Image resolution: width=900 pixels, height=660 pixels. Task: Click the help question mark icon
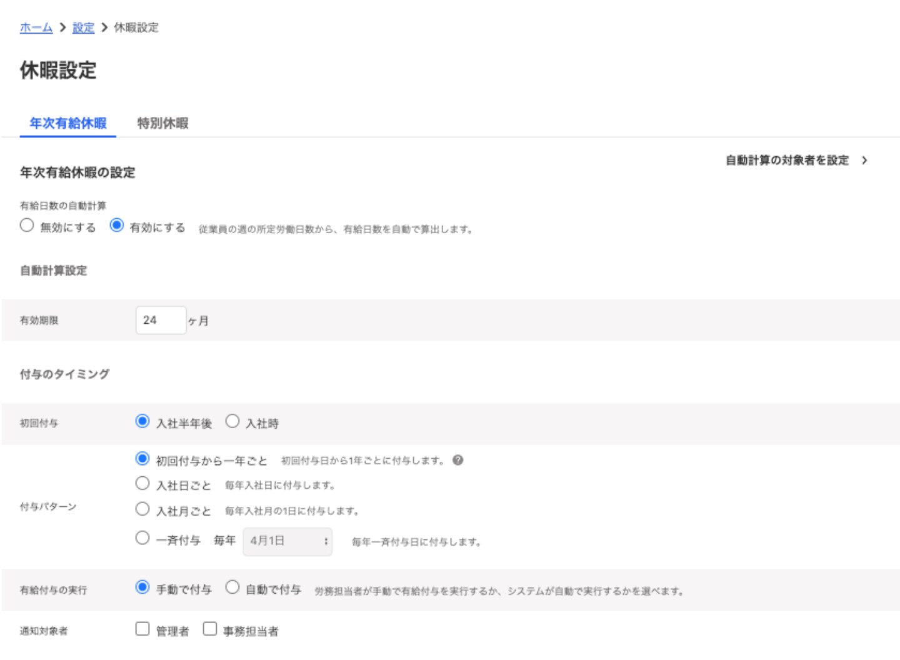pyautogui.click(x=458, y=460)
